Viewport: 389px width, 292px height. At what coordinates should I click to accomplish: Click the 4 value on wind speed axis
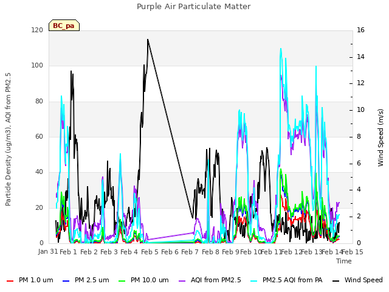coord(359,190)
